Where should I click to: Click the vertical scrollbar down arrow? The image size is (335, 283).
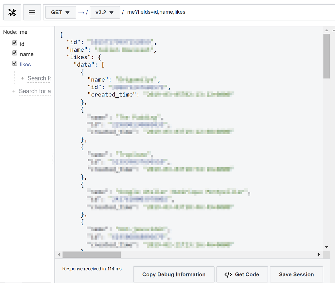pyautogui.click(x=326, y=247)
